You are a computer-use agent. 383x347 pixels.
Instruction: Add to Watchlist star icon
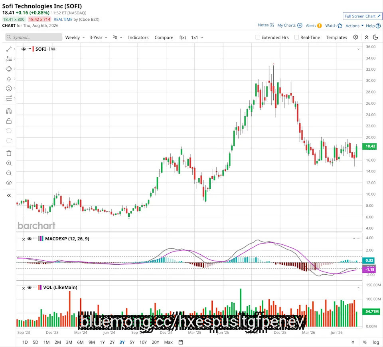click(x=340, y=26)
